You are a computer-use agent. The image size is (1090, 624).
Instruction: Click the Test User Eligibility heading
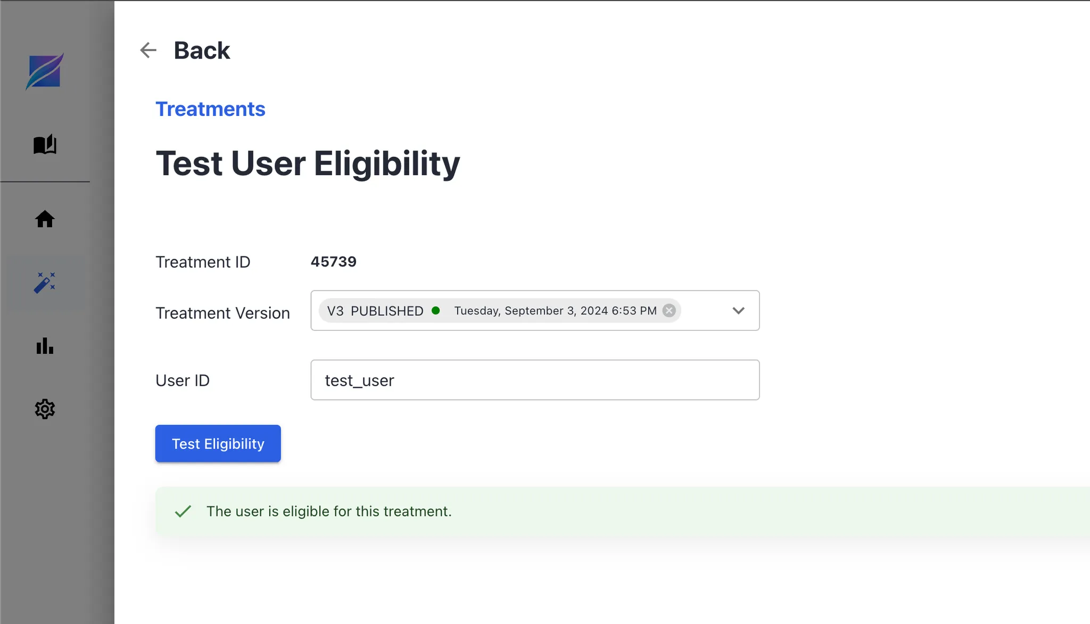[308, 163]
